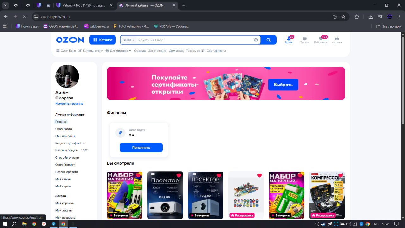Switch to the Работа #165511499 tab

pos(84,5)
